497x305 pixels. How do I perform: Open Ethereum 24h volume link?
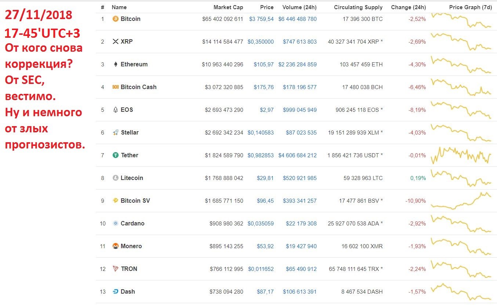tap(297, 64)
